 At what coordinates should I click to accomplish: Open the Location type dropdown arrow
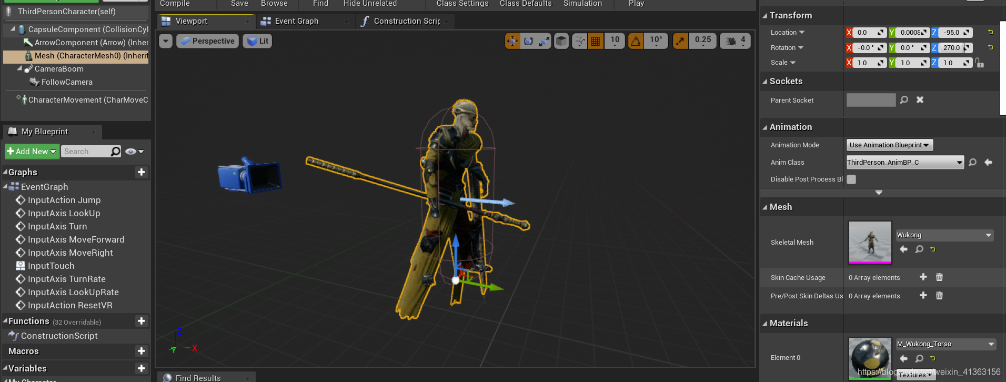pos(802,32)
